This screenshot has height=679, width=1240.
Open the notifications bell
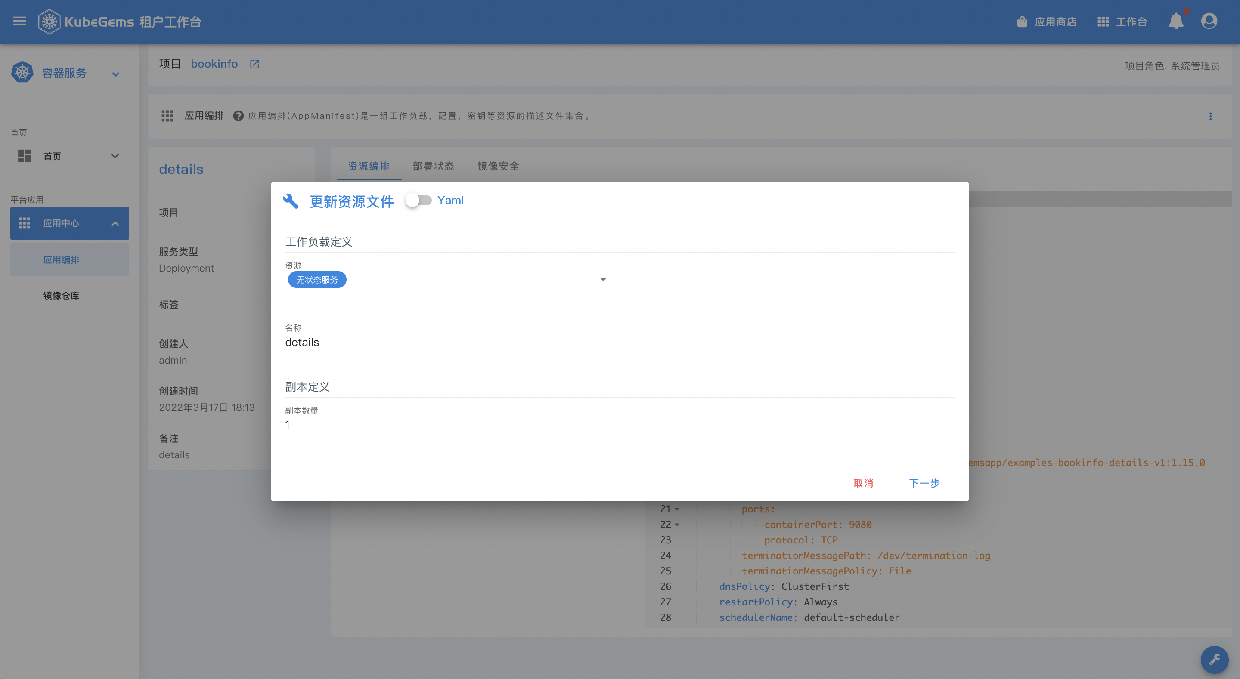1176,21
